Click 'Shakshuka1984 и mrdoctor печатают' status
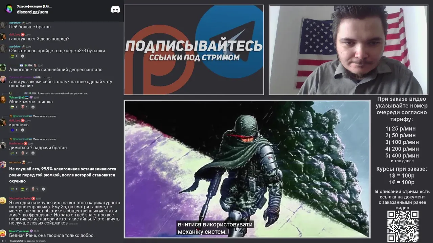433x243 pixels. pos(28,241)
